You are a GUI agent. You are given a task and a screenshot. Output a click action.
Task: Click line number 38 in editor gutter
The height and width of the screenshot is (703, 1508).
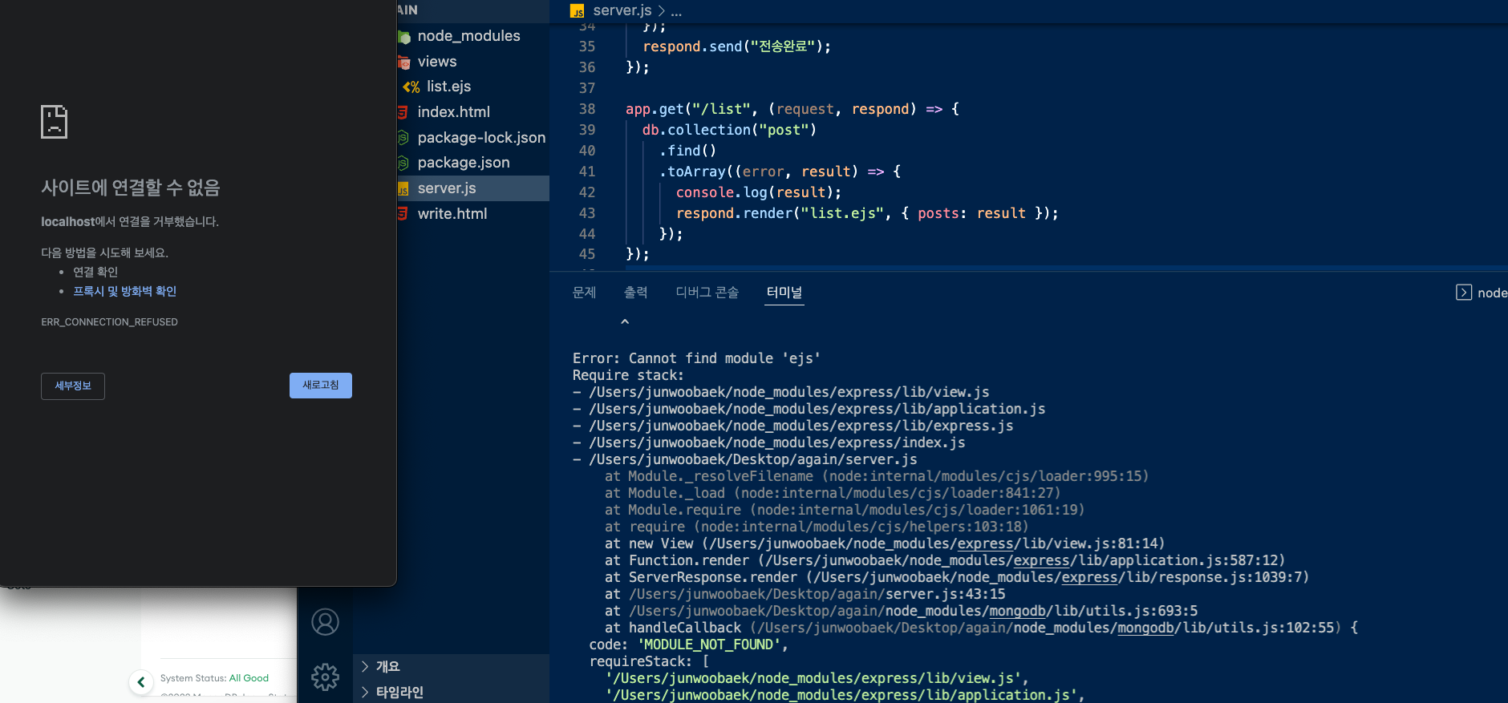coord(587,109)
